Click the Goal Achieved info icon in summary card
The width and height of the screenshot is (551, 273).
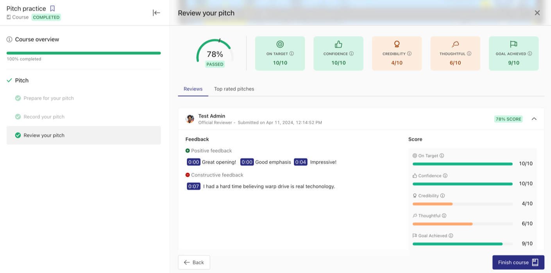coord(530,54)
